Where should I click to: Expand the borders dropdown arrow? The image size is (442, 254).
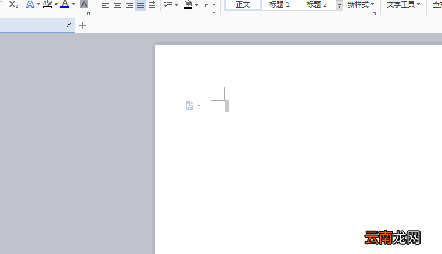tap(214, 5)
